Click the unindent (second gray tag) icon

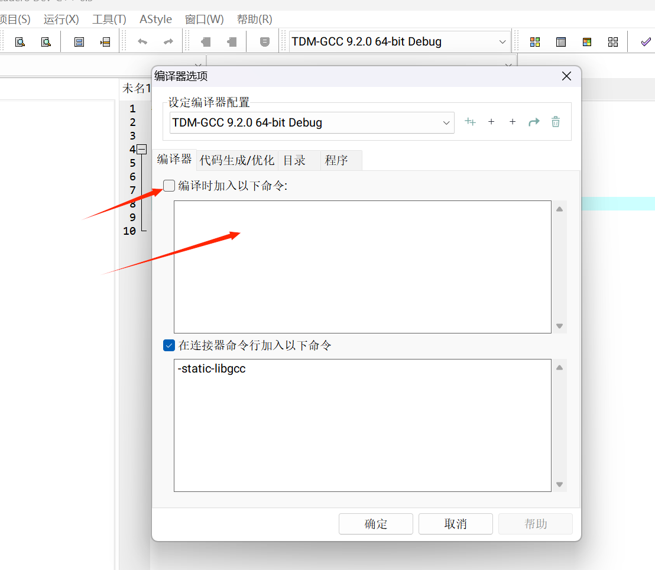(x=232, y=42)
